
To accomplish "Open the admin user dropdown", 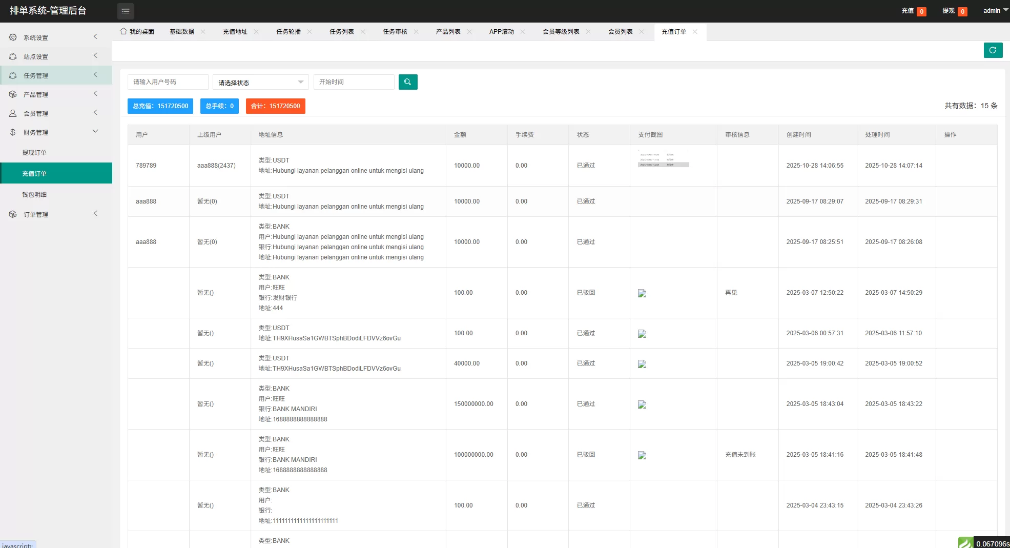I will click(995, 11).
